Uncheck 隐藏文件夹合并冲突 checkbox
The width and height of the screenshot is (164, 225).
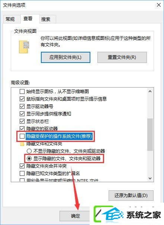tap(22, 166)
